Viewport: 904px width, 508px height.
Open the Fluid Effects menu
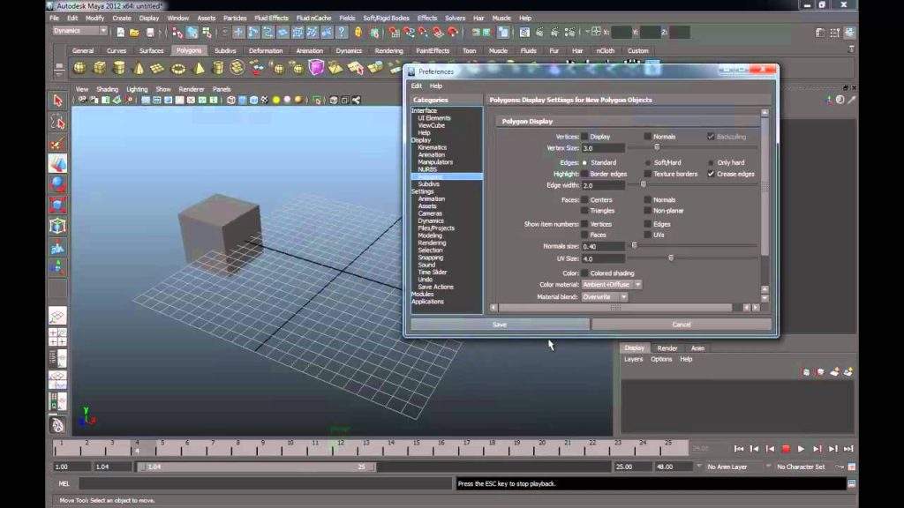tap(271, 18)
